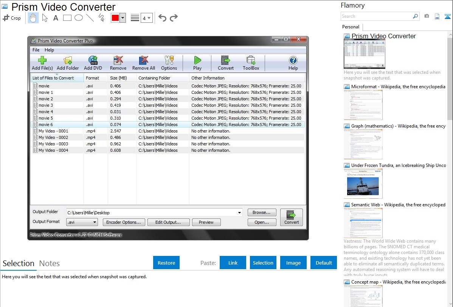Open the Graph (mathematics) snapshot thumbnail
Viewport: 453px width, 307px height.
click(x=363, y=144)
